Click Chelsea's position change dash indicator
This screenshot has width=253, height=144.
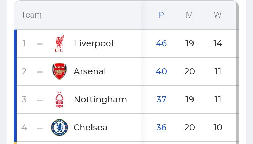click(x=40, y=128)
